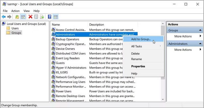This screenshot has width=204, height=108.
Task: Choose Properties in the context menu
Action: click(x=143, y=66)
